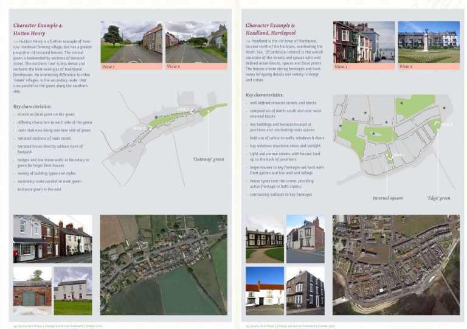467x329 pixels.
Task: Select 'church as focal point on the green'
Action: tap(46, 114)
